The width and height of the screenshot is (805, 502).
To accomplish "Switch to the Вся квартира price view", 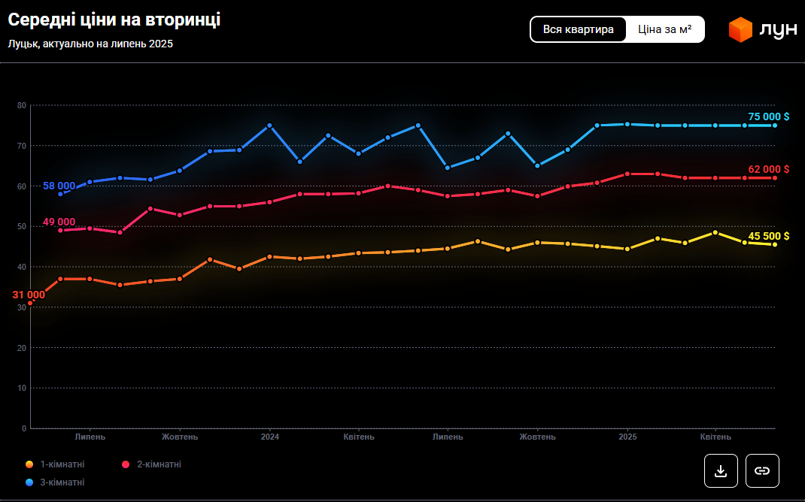I will (x=579, y=29).
